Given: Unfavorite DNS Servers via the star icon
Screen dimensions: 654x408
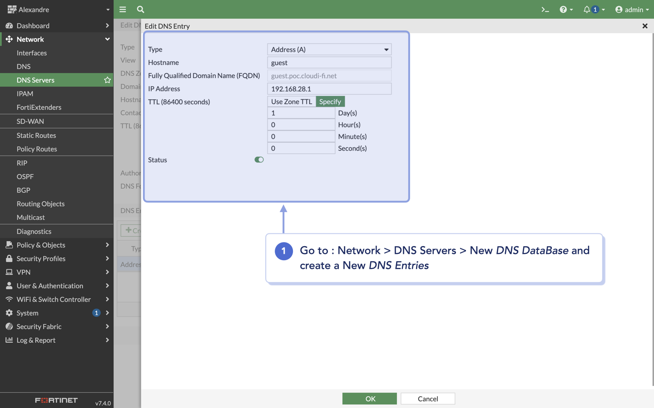Looking at the screenshot, I should click(x=107, y=80).
